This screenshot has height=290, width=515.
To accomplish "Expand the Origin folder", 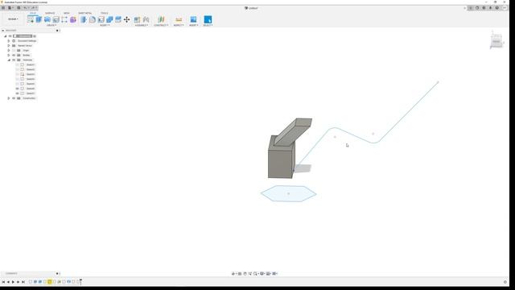I will pos(9,50).
